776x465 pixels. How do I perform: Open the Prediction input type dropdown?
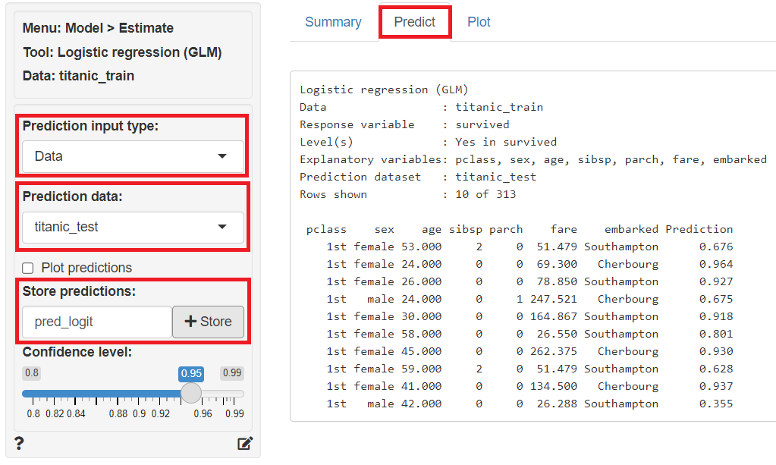coord(133,156)
